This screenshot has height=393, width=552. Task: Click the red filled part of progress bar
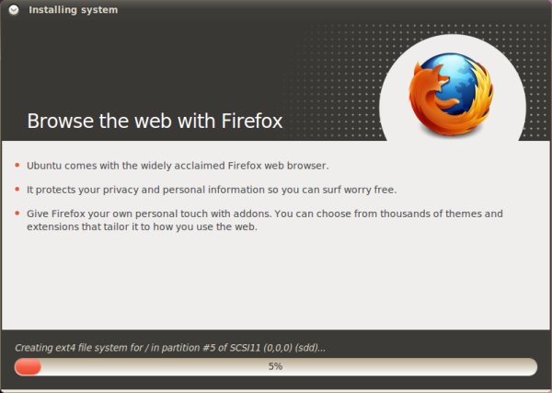pos(28,366)
